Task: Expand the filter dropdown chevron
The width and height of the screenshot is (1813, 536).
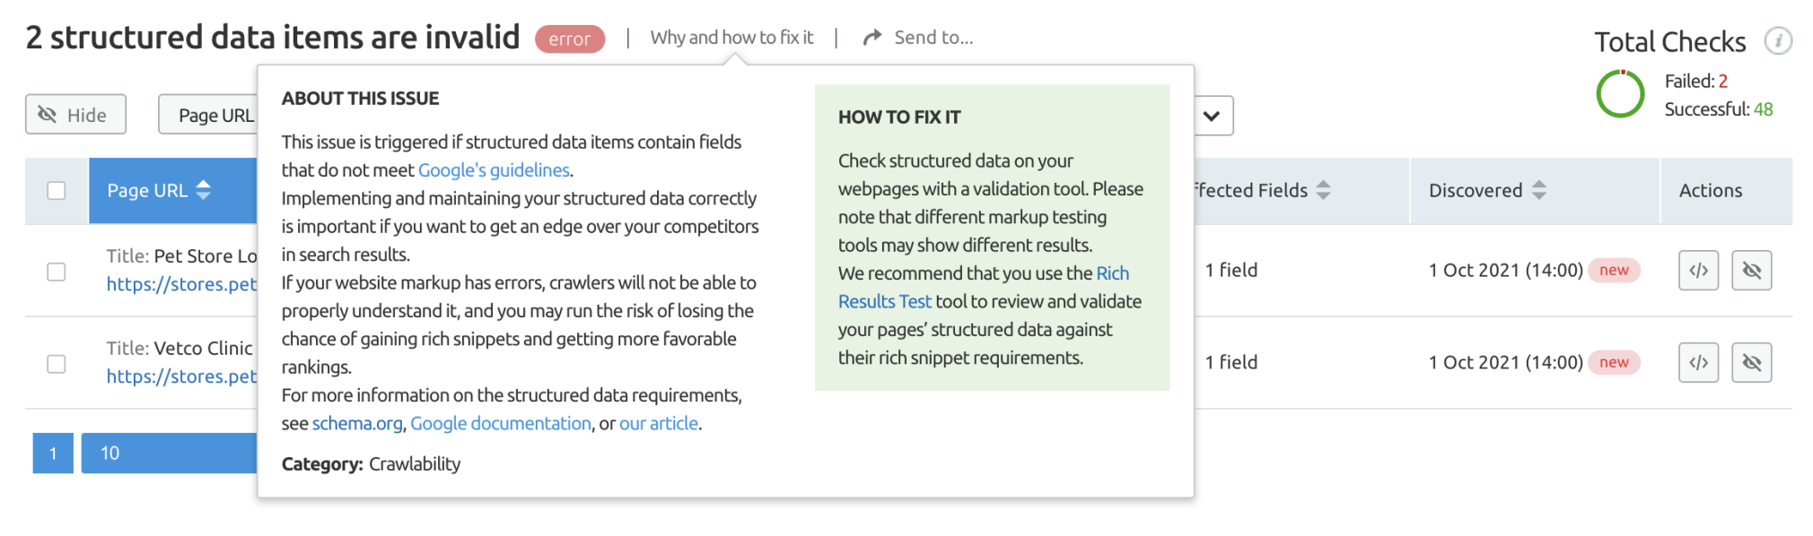Action: tap(1213, 116)
